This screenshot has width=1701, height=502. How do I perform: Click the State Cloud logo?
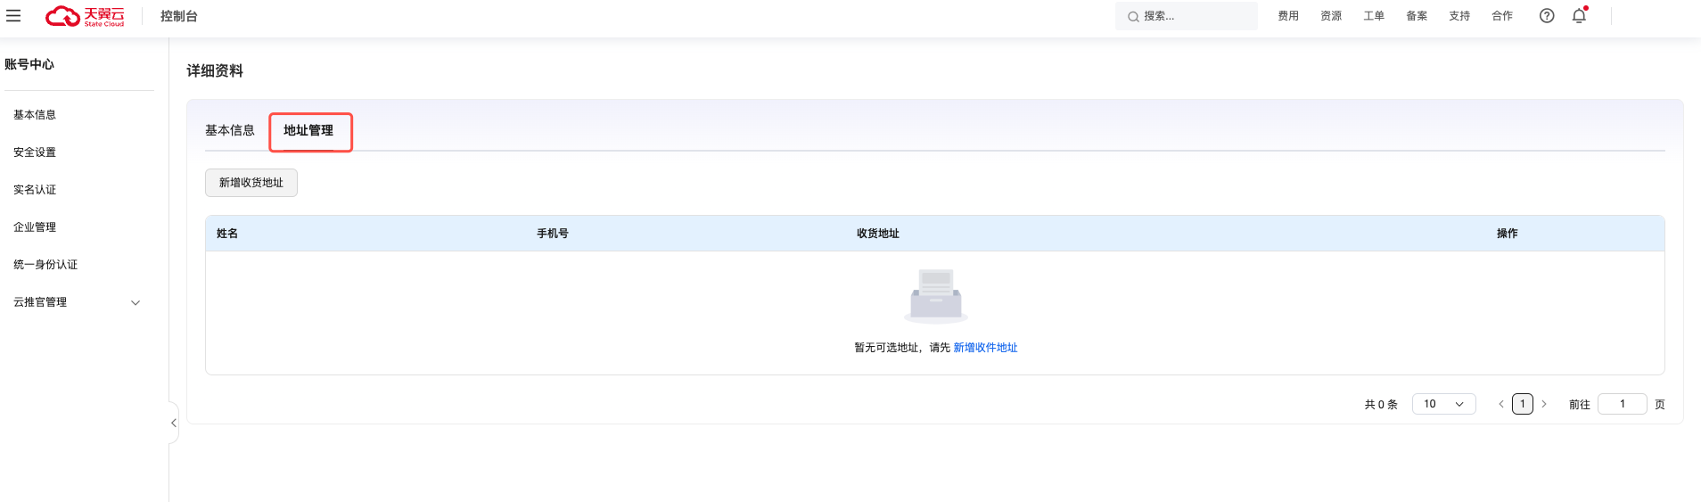tap(85, 16)
